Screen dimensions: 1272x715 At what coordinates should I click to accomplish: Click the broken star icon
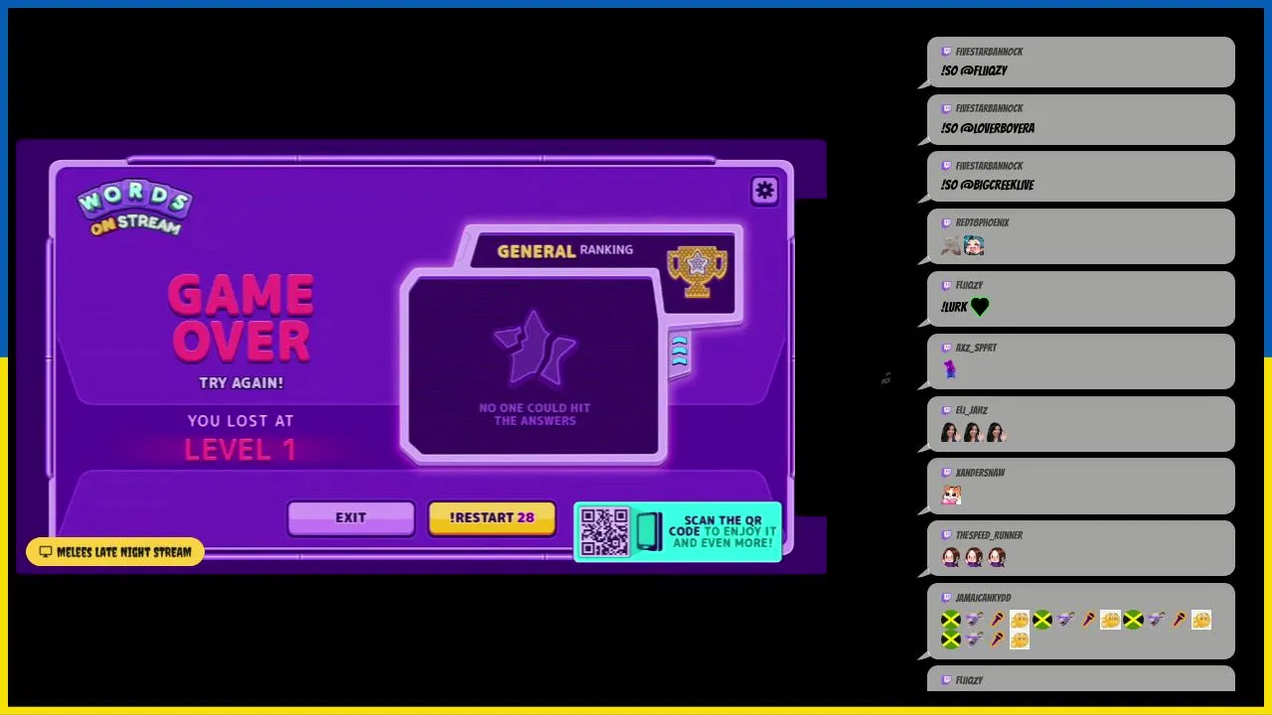(535, 349)
